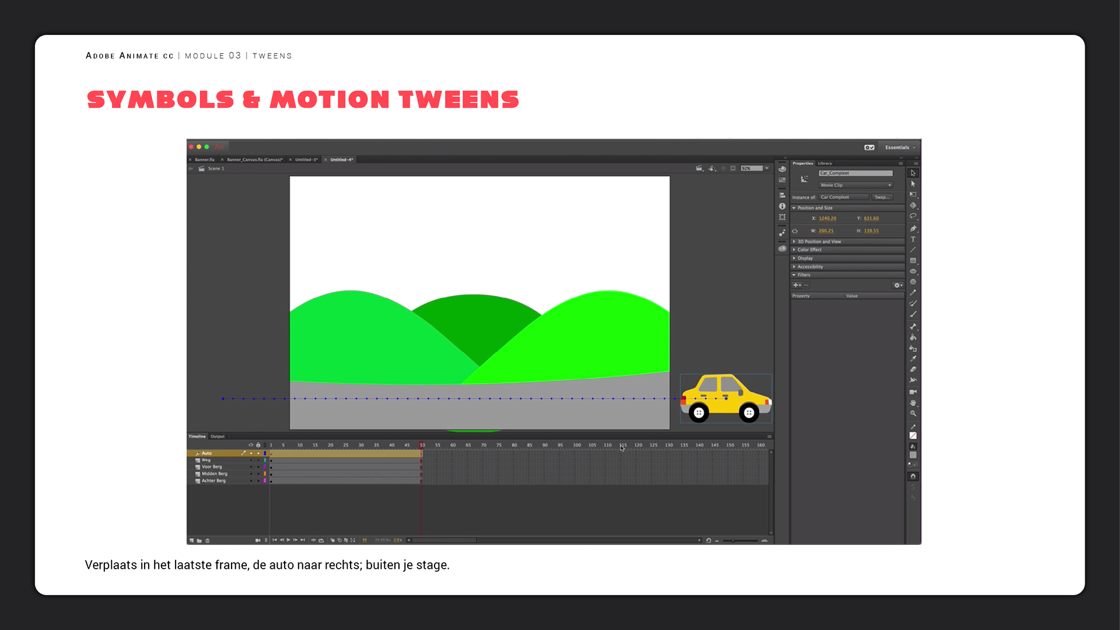The height and width of the screenshot is (630, 1120).
Task: Toggle lock dot for Voor Berg layer
Action: (x=258, y=467)
